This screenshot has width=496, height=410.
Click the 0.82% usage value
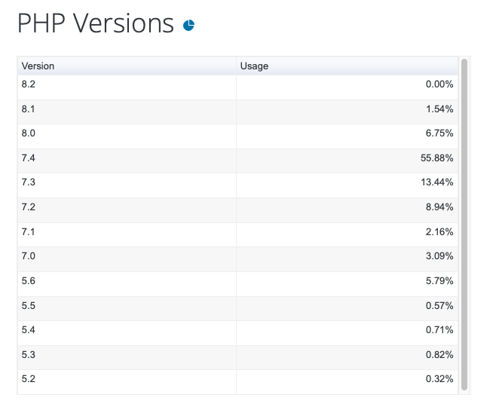pos(439,354)
